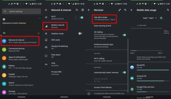Open help in Network & internet
The image size is (171, 99).
click(x=82, y=10)
